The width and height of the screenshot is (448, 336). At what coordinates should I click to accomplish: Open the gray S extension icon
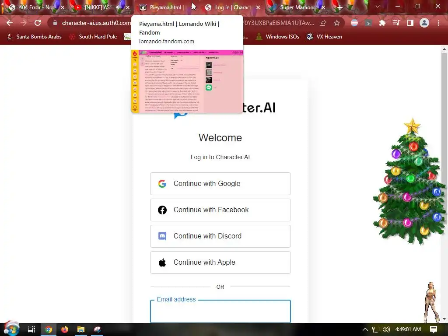point(368,23)
